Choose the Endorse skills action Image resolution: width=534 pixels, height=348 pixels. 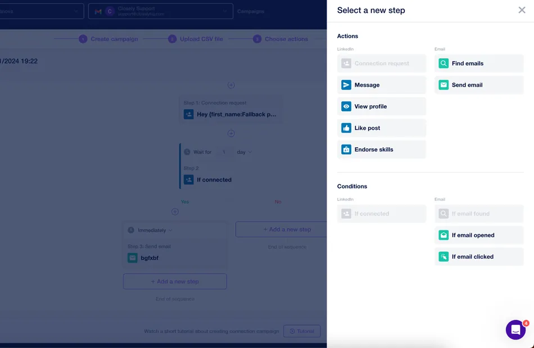click(x=382, y=149)
